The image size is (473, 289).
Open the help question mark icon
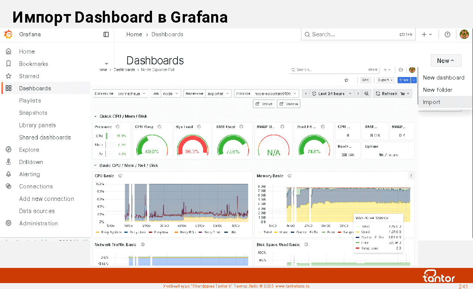(447, 34)
